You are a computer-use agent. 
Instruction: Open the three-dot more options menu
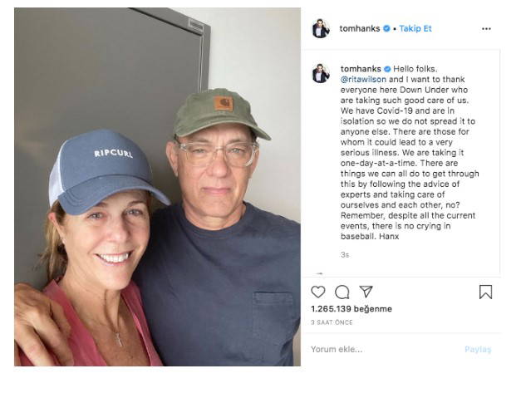(x=486, y=28)
